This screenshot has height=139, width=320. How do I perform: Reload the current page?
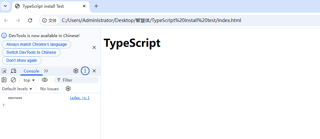pos(30,20)
